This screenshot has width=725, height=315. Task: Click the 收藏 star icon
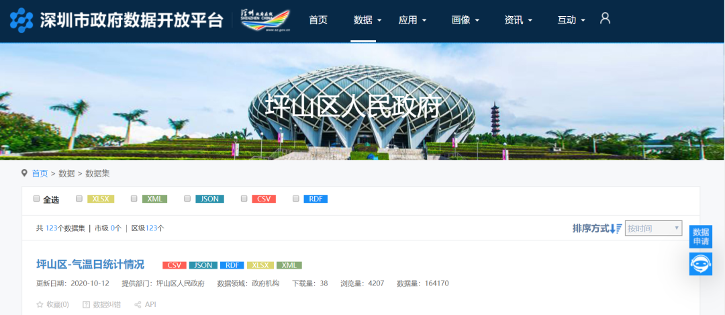[40, 304]
